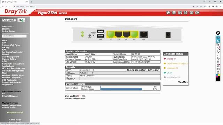Click the camera screenshot annotation tool
The image size is (223, 125).
tap(218, 69)
